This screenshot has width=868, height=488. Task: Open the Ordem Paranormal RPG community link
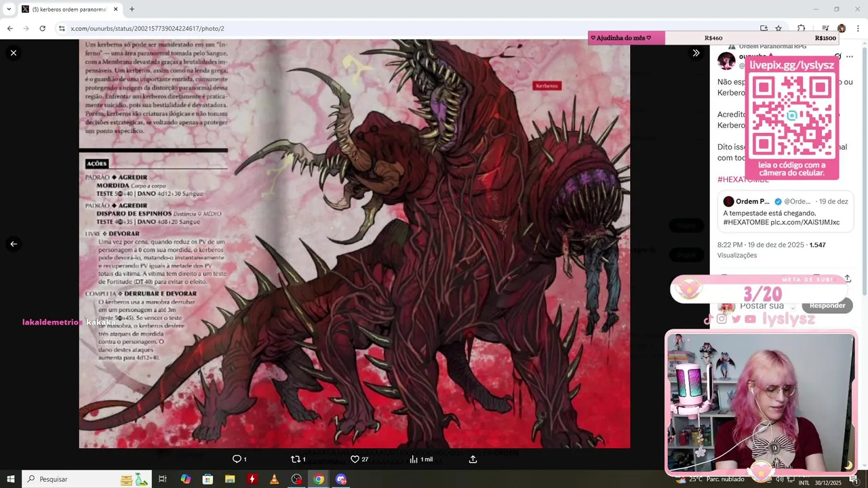click(772, 46)
